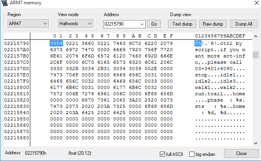Image resolution: width=261 pixels, height=161 pixels.
Task: Click the memory view scrollbar thumb
Action: [x=255, y=55]
